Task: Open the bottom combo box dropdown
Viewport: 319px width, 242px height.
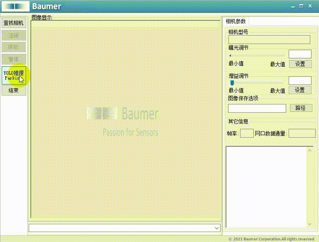Action: (217, 228)
